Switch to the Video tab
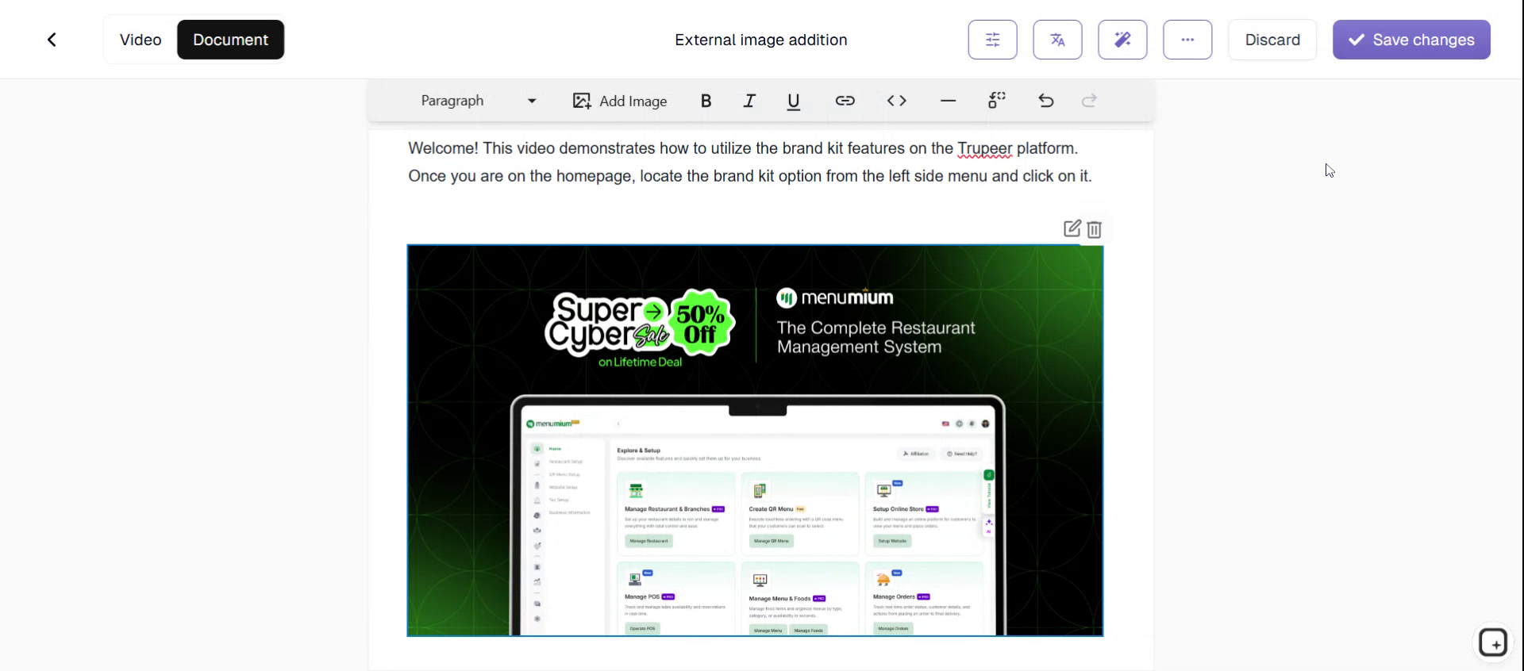1524x671 pixels. [x=140, y=40]
